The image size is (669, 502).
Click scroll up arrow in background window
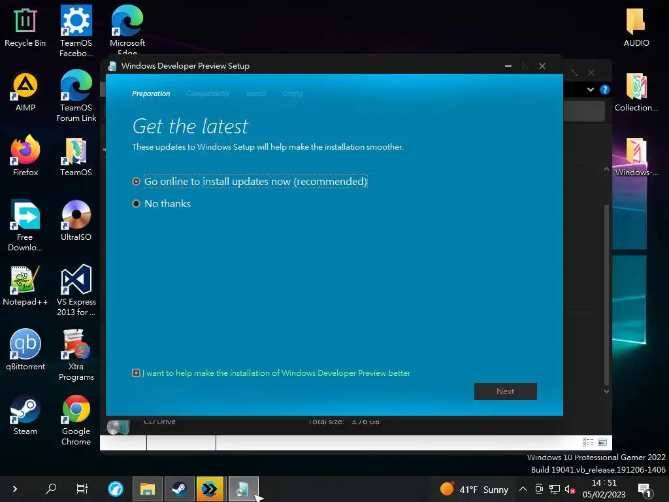pyautogui.click(x=606, y=169)
